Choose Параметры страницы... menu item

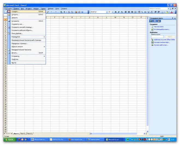27,44
